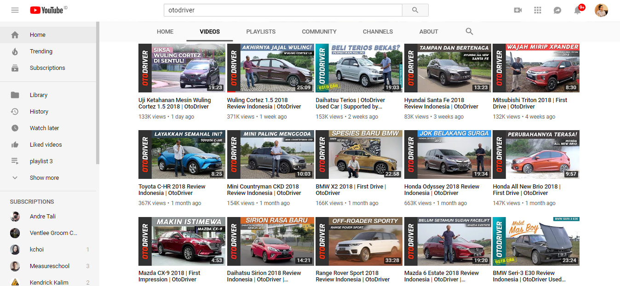
Task: Open BMW X2 2018 First Drive thumbnail
Action: [x=359, y=154]
